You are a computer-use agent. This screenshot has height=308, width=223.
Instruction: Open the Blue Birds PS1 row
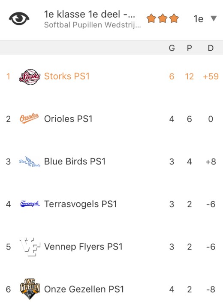coord(111,162)
